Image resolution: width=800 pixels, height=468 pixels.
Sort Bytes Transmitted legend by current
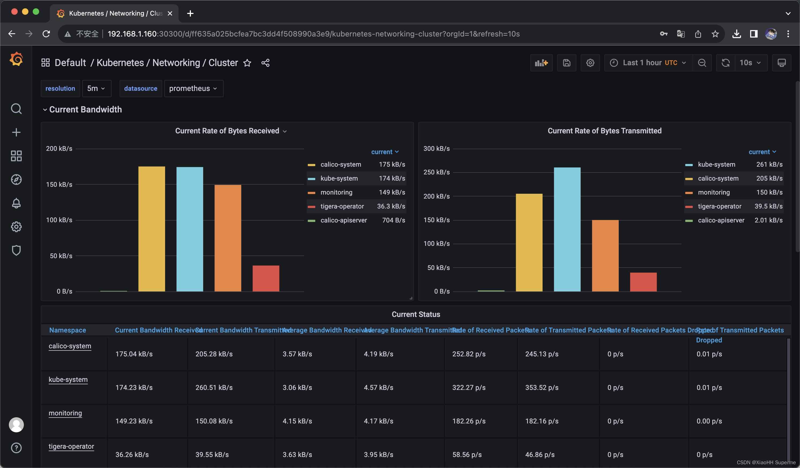coord(762,152)
